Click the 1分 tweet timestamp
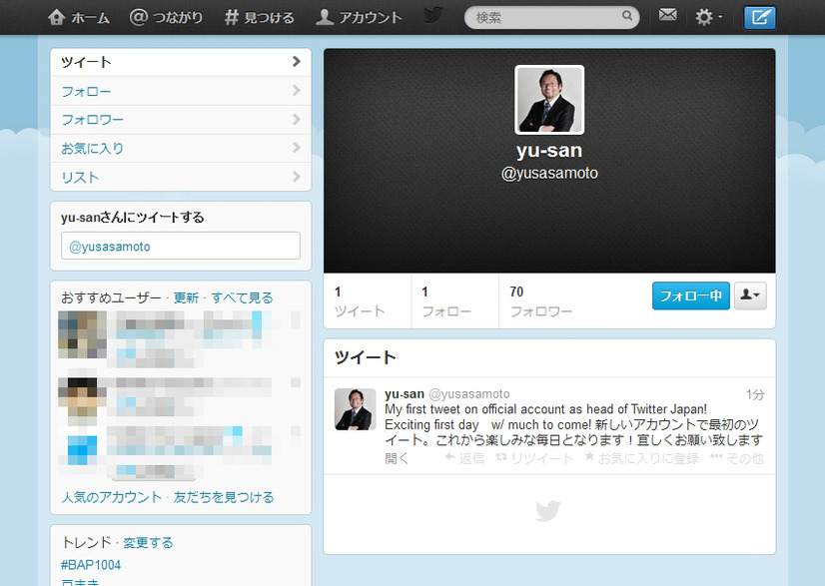 point(754,394)
